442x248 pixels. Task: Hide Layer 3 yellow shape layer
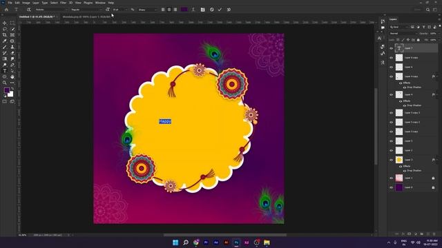(391, 160)
